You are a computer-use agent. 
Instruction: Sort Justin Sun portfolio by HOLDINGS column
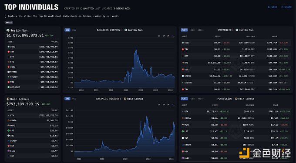(x=250, y=37)
